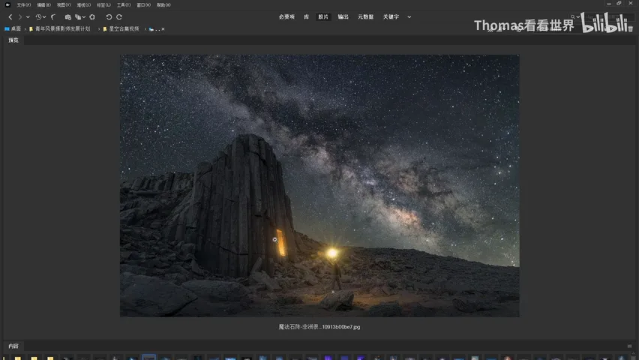This screenshot has width=639, height=360.
Task: Rotate image 90° clockwise
Action: [119, 17]
